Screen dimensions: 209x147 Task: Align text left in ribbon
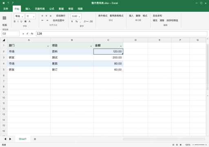[42, 16]
